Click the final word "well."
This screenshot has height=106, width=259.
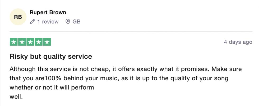(16, 96)
